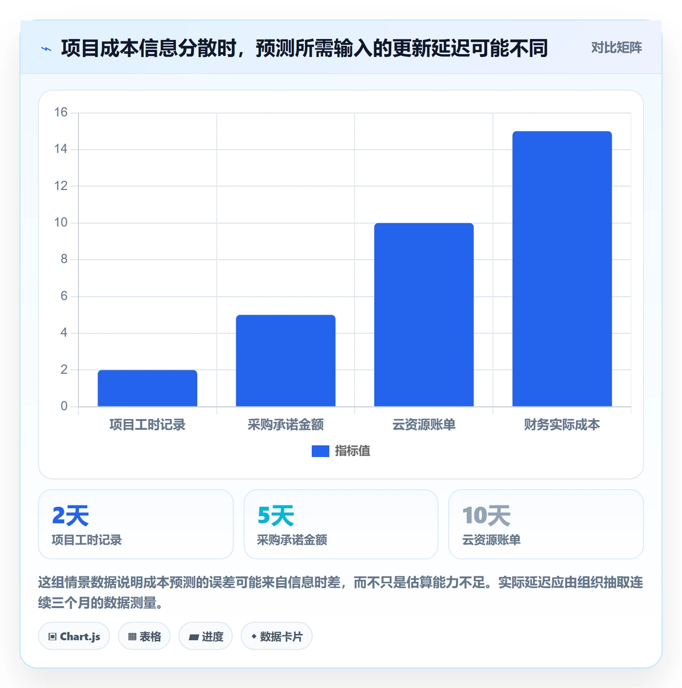Click the diamond icon in 数据卡片 chip

pyautogui.click(x=254, y=636)
